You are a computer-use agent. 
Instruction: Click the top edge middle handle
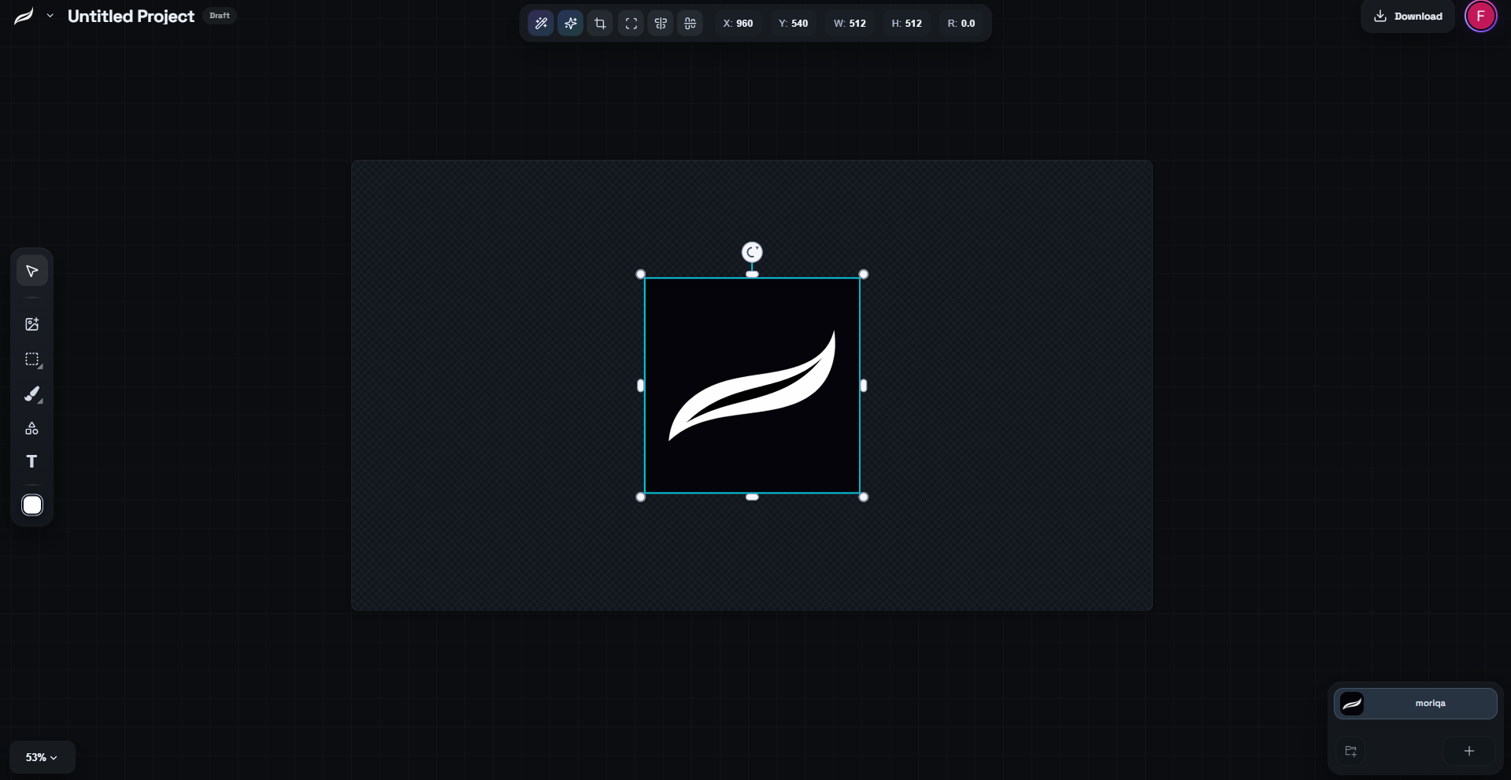752,274
